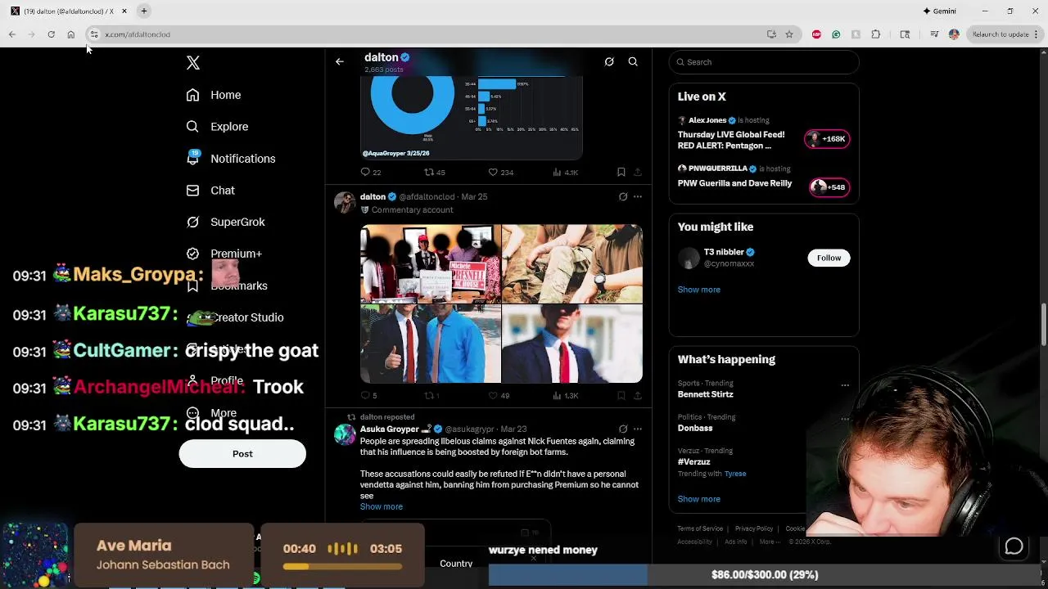Click Grok icon on dalton Mar 25 post
Screen dimensions: 1048x589
click(623, 196)
